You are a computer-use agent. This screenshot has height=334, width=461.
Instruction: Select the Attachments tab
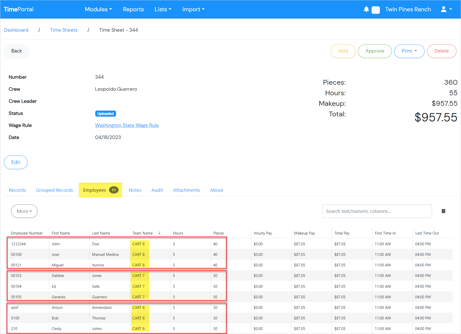[x=186, y=190]
